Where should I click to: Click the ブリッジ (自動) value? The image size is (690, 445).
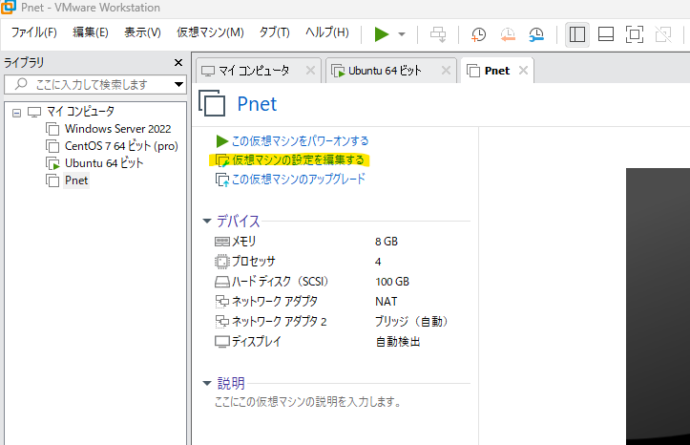click(x=411, y=322)
